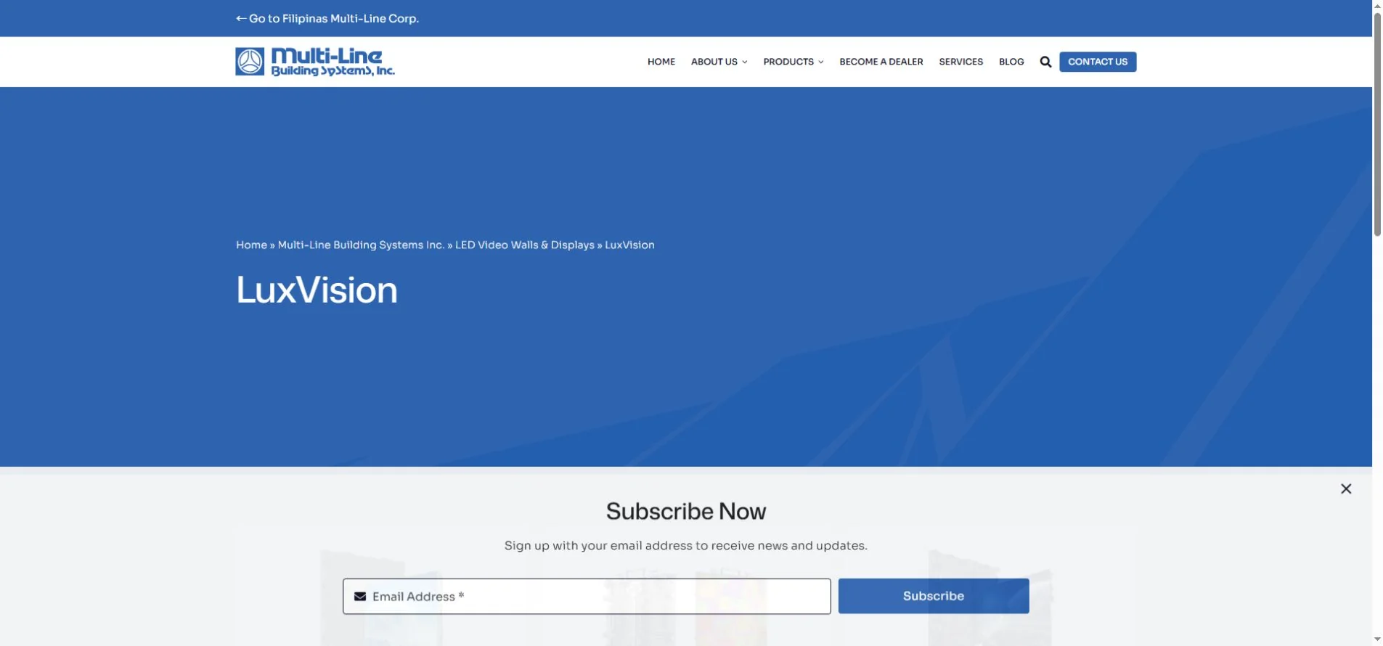1383x646 pixels.
Task: Expand the About Us dropdown menu
Action: pos(719,62)
